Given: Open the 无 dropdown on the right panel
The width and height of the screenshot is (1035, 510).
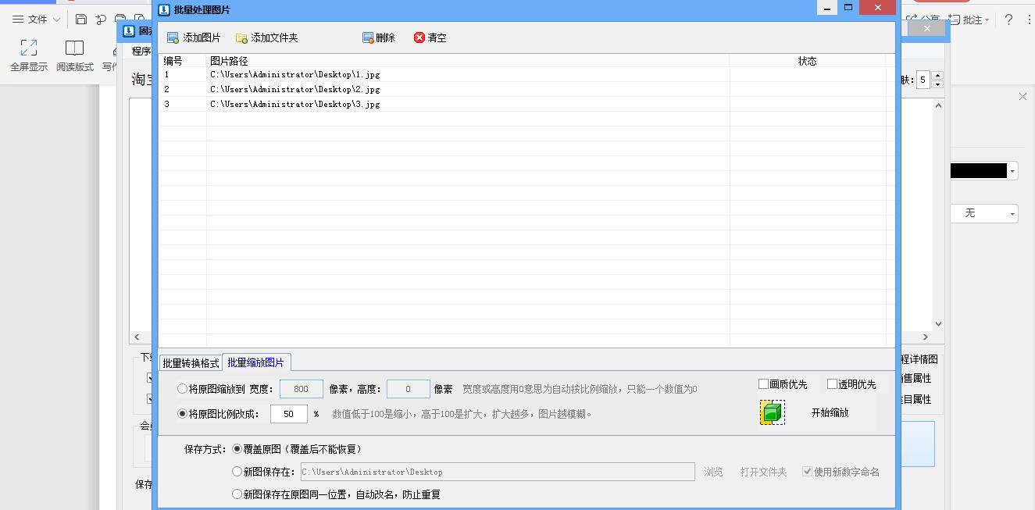Looking at the screenshot, I should click(x=1013, y=213).
